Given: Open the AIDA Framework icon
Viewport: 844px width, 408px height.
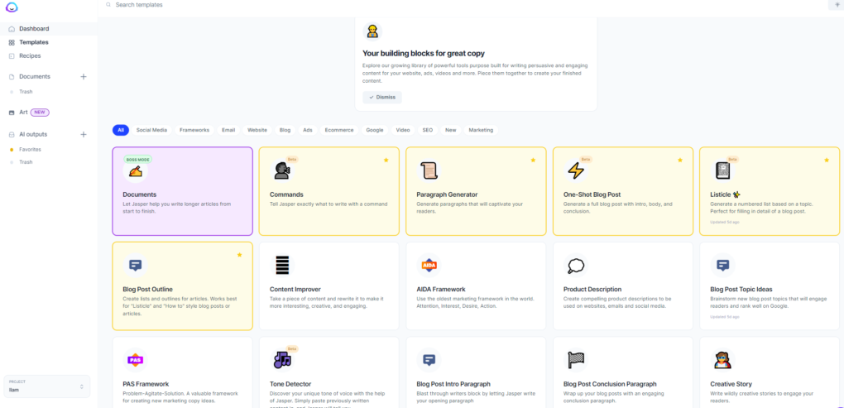Looking at the screenshot, I should [x=429, y=266].
